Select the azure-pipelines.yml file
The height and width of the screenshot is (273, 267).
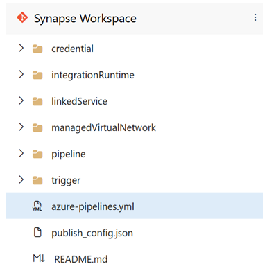tap(135, 206)
